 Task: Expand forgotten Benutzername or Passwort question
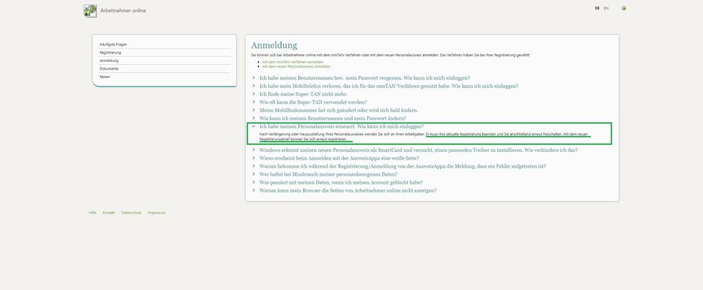(364, 77)
